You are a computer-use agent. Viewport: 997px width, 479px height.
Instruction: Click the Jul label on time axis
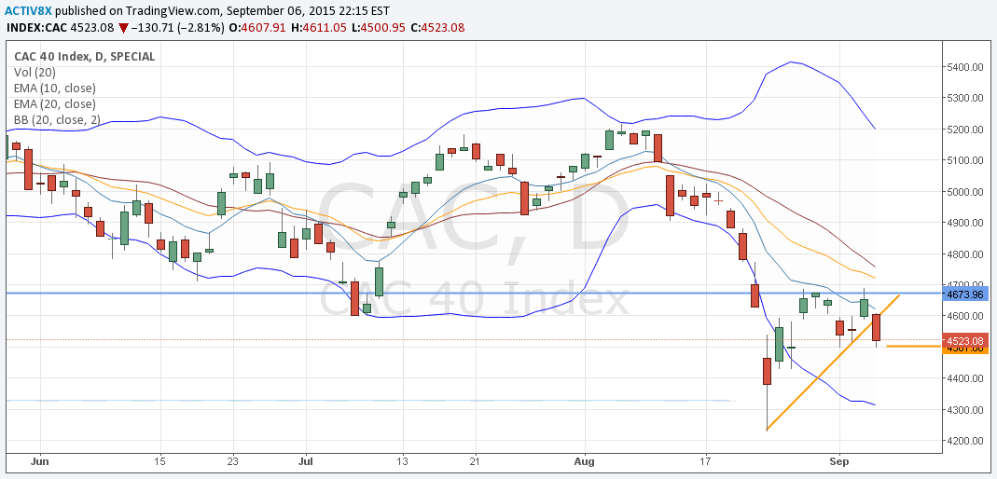306,462
